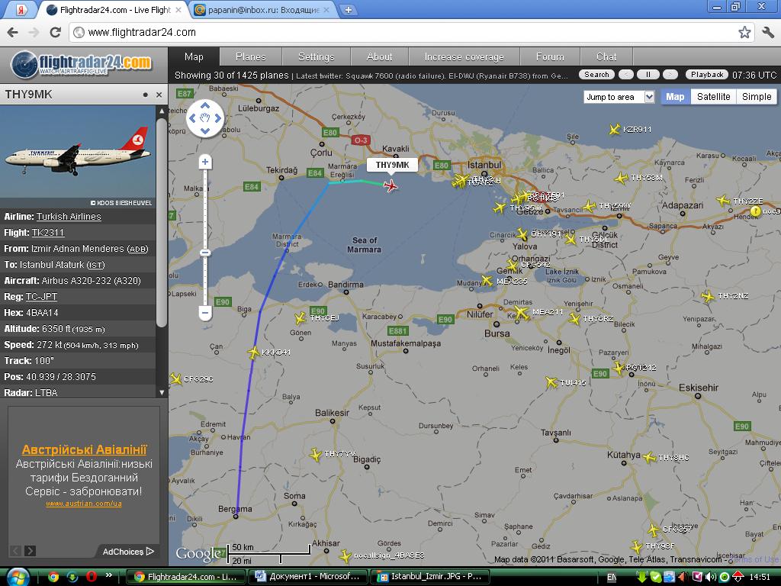The image size is (781, 586).
Task: Close the THY9MK flight info panel
Action: tap(159, 95)
